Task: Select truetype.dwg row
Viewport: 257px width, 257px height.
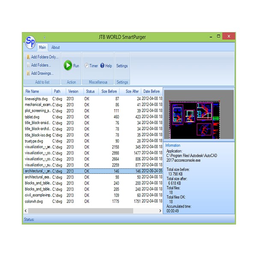Action: [x=93, y=141]
